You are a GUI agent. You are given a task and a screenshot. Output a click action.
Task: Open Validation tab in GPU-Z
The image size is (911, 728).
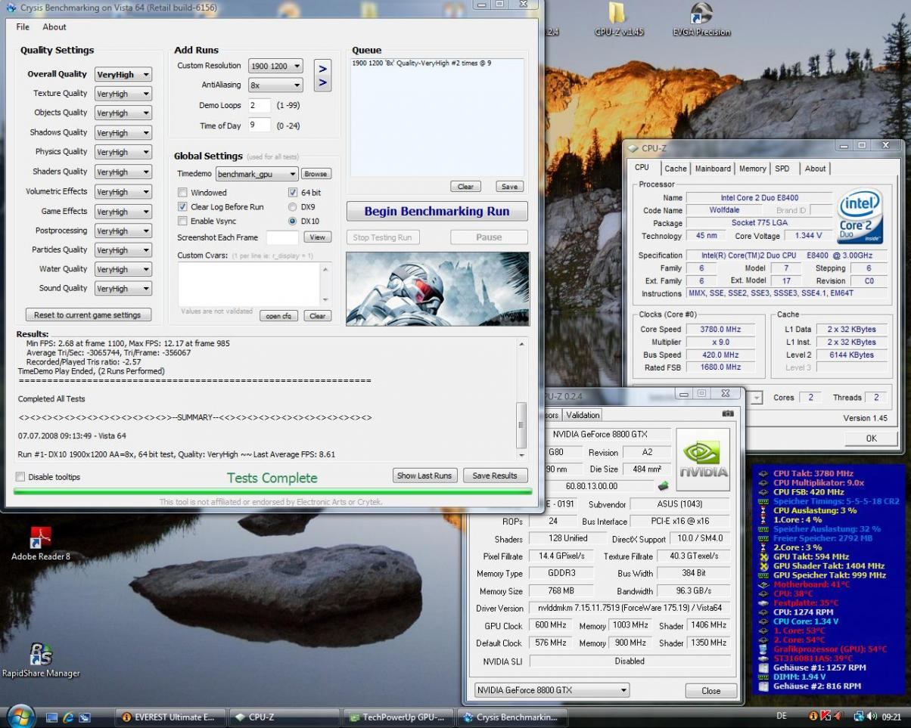[x=583, y=415]
